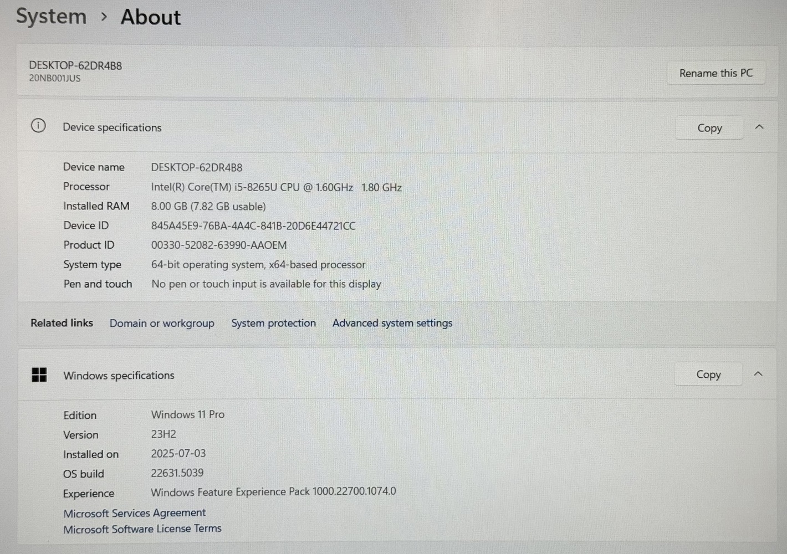
Task: Collapse the Device specifications section
Action: pos(759,127)
